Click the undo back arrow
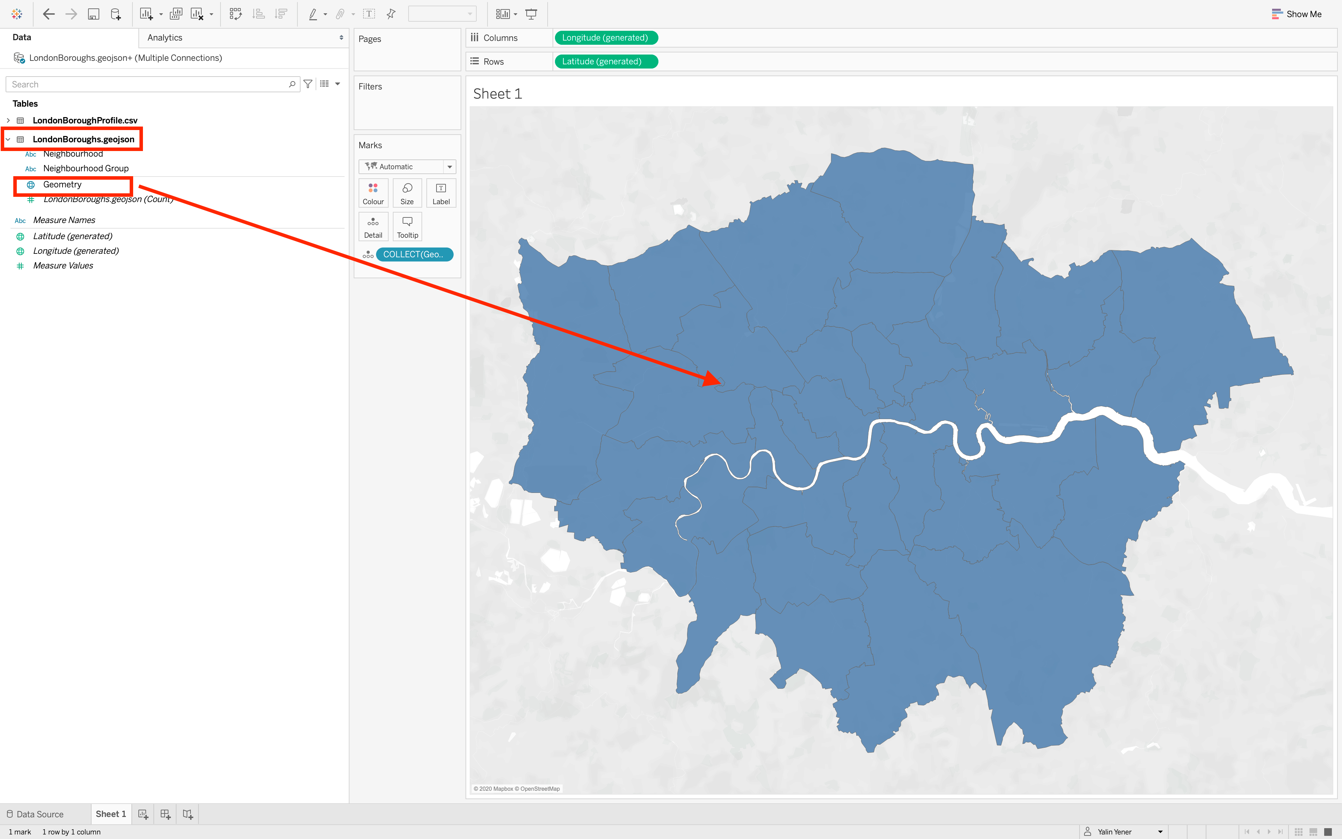1342x839 pixels. point(49,14)
